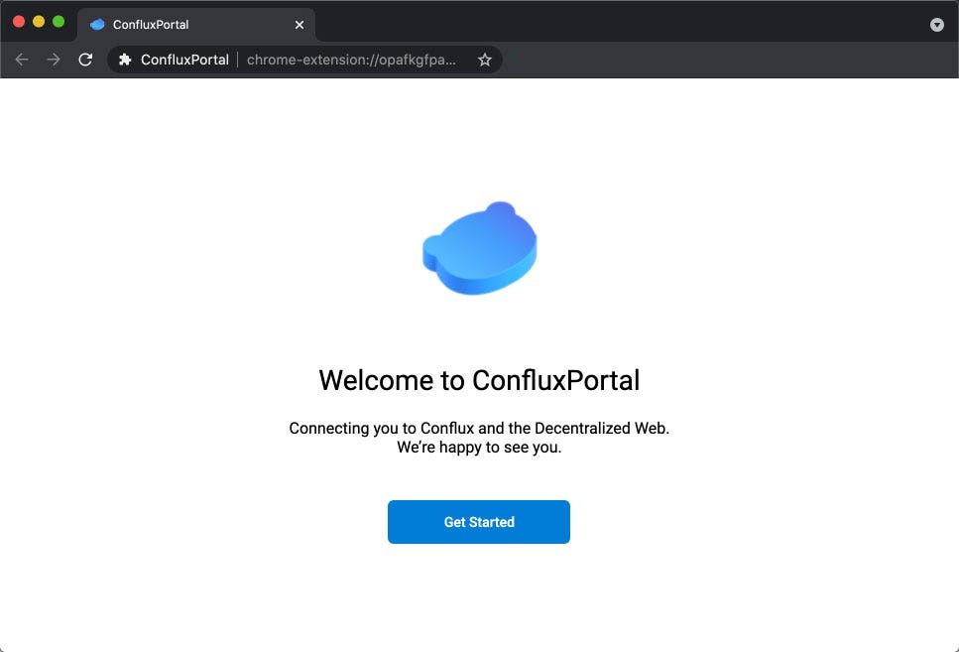
Task: Click the ConfluxPortal favicon in the tab
Action: point(97,25)
